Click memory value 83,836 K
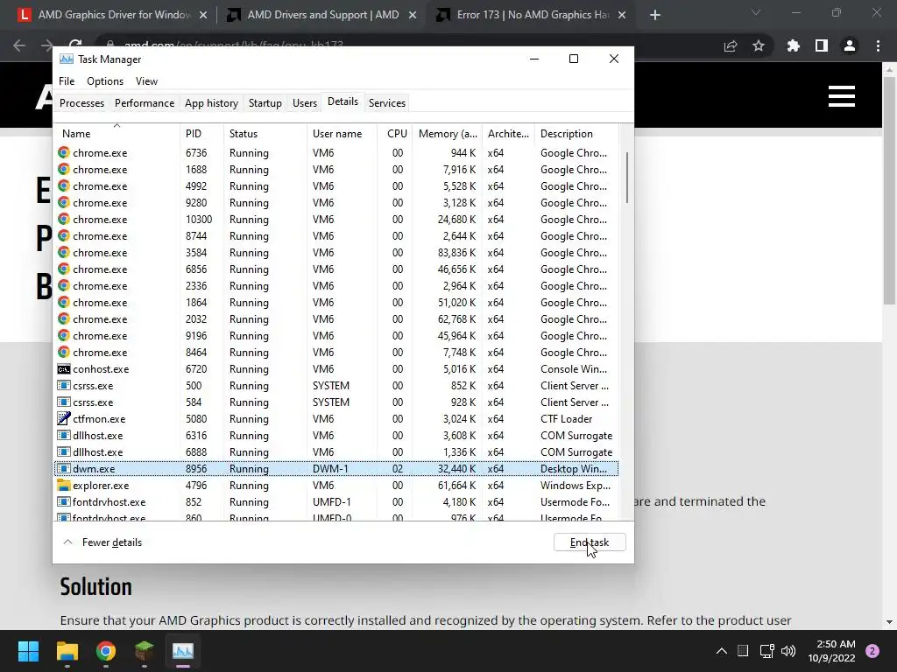 click(x=456, y=253)
